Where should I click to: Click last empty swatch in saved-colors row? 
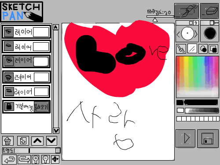tap(218, 119)
